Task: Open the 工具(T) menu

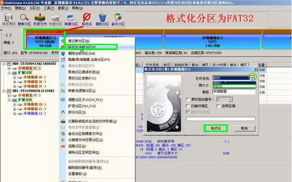Action: point(49,8)
